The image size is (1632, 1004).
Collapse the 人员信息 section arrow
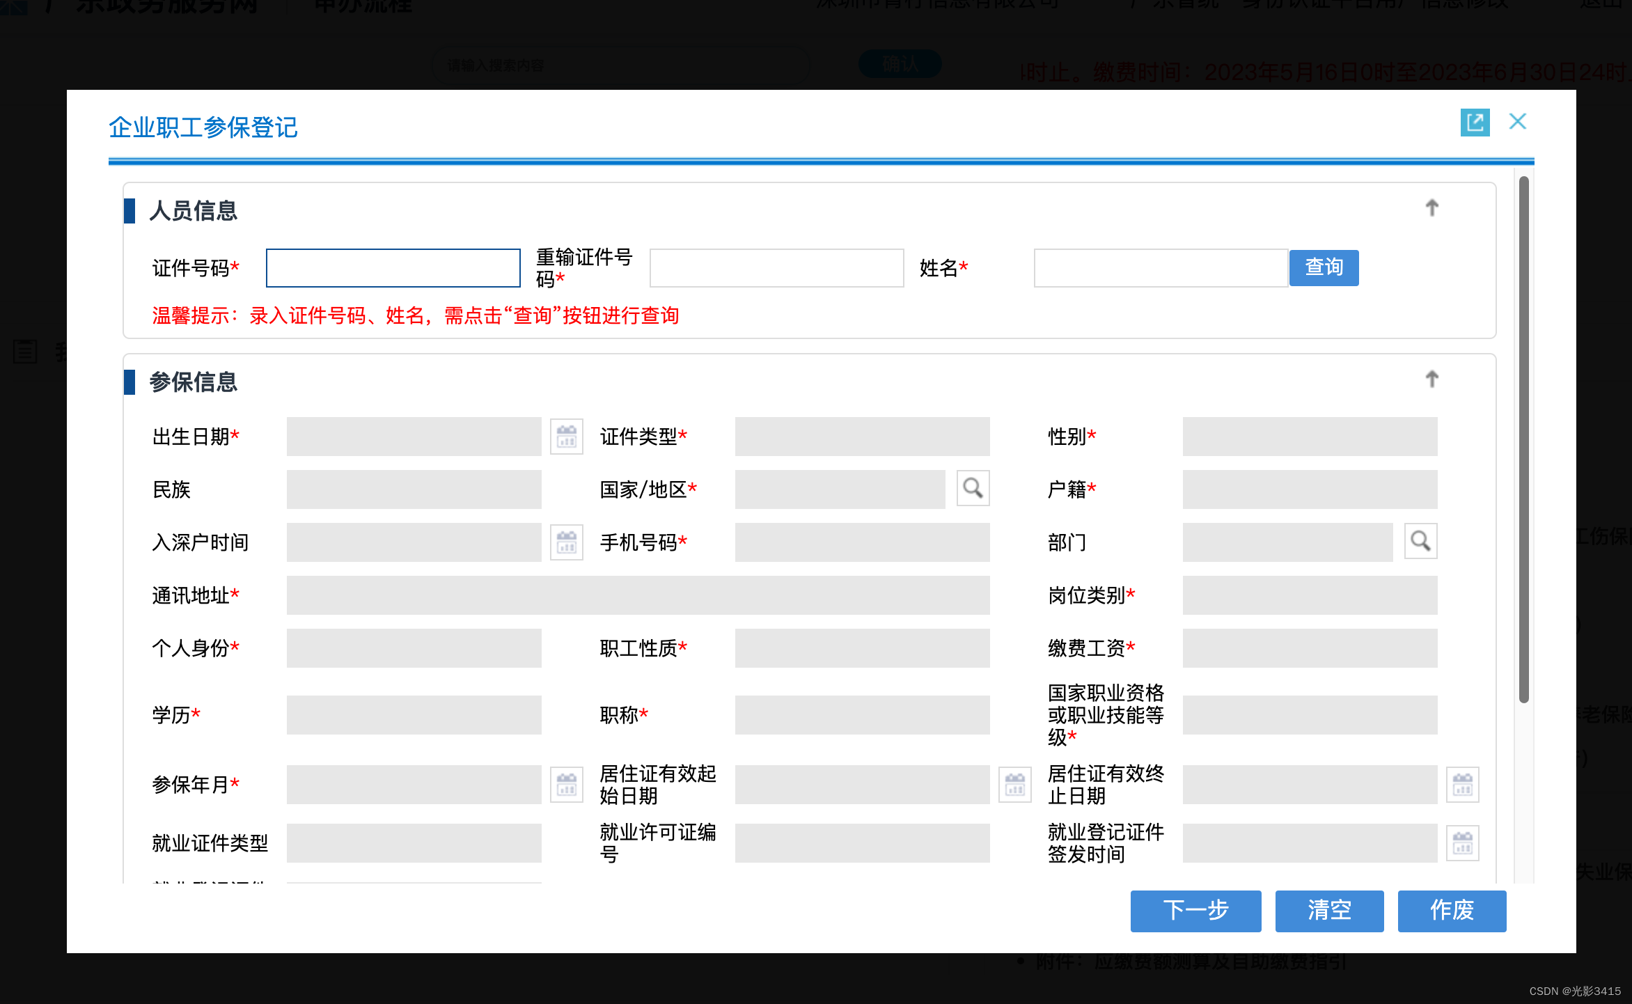click(x=1431, y=207)
